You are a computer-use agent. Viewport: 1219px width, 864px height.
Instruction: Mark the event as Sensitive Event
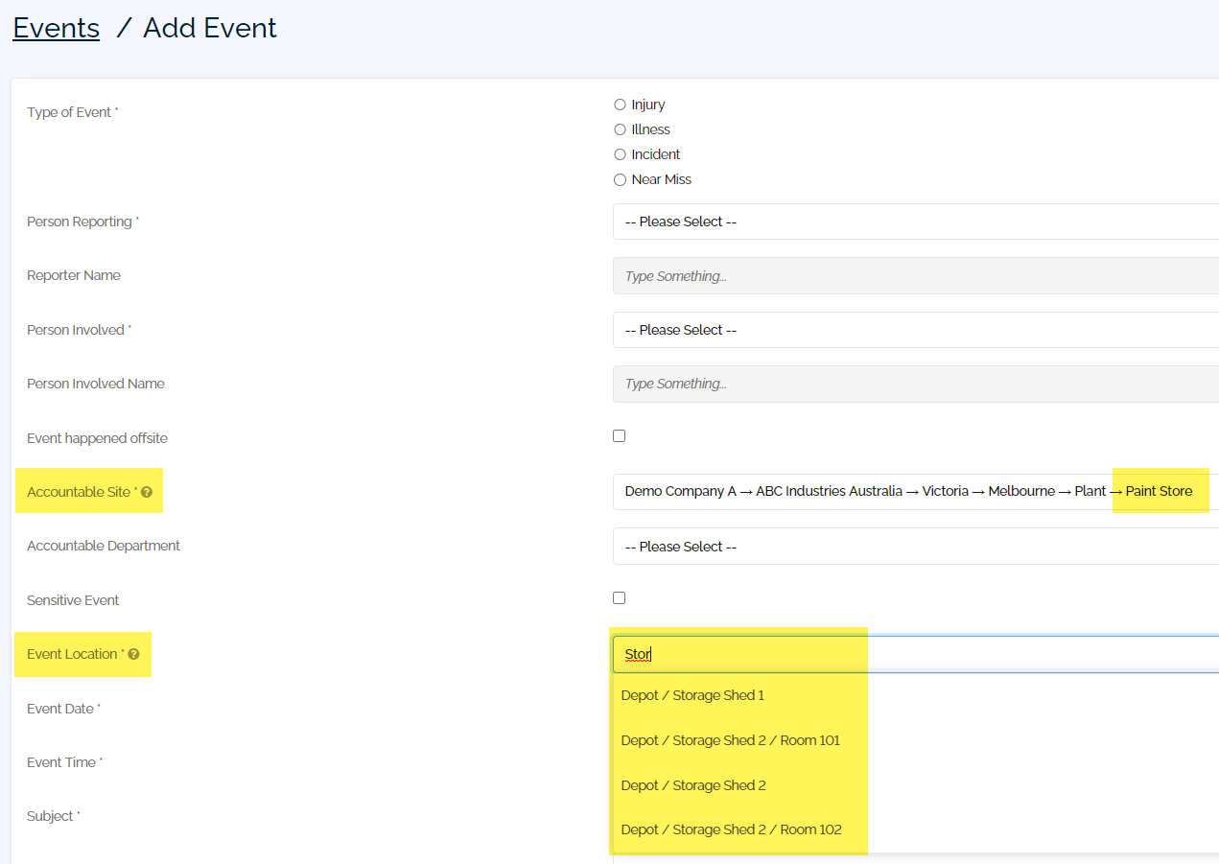pyautogui.click(x=619, y=596)
